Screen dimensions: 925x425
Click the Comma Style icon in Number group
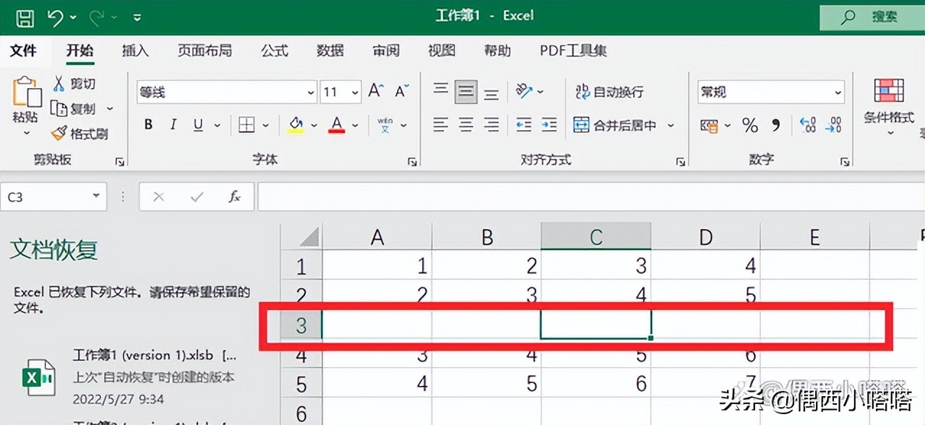pos(775,124)
